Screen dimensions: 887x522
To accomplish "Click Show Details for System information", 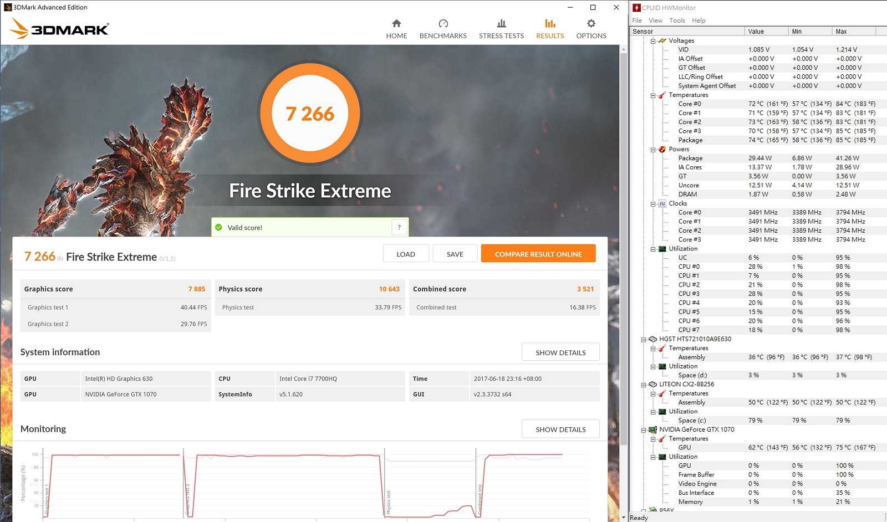I will [x=560, y=352].
